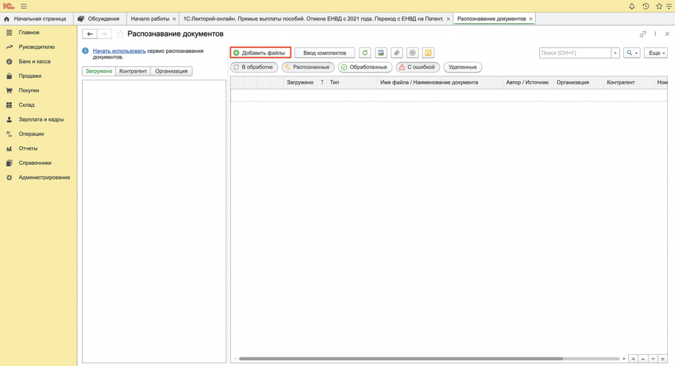Image resolution: width=675 pixels, height=366 pixels.
Task: Toggle the 'Распознанные' filter
Action: (308, 67)
